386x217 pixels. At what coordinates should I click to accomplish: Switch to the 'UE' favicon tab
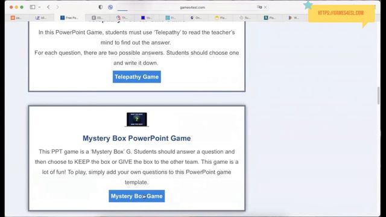pyautogui.click(x=41, y=17)
